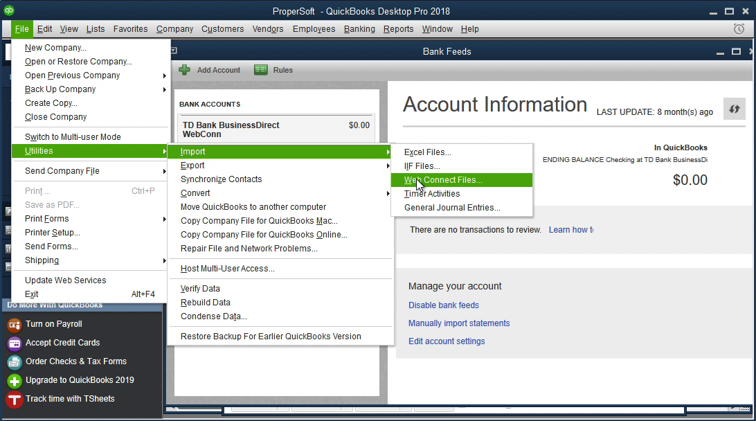This screenshot has height=421, width=756.
Task: Click the Turn on Payroll icon
Action: [15, 325]
